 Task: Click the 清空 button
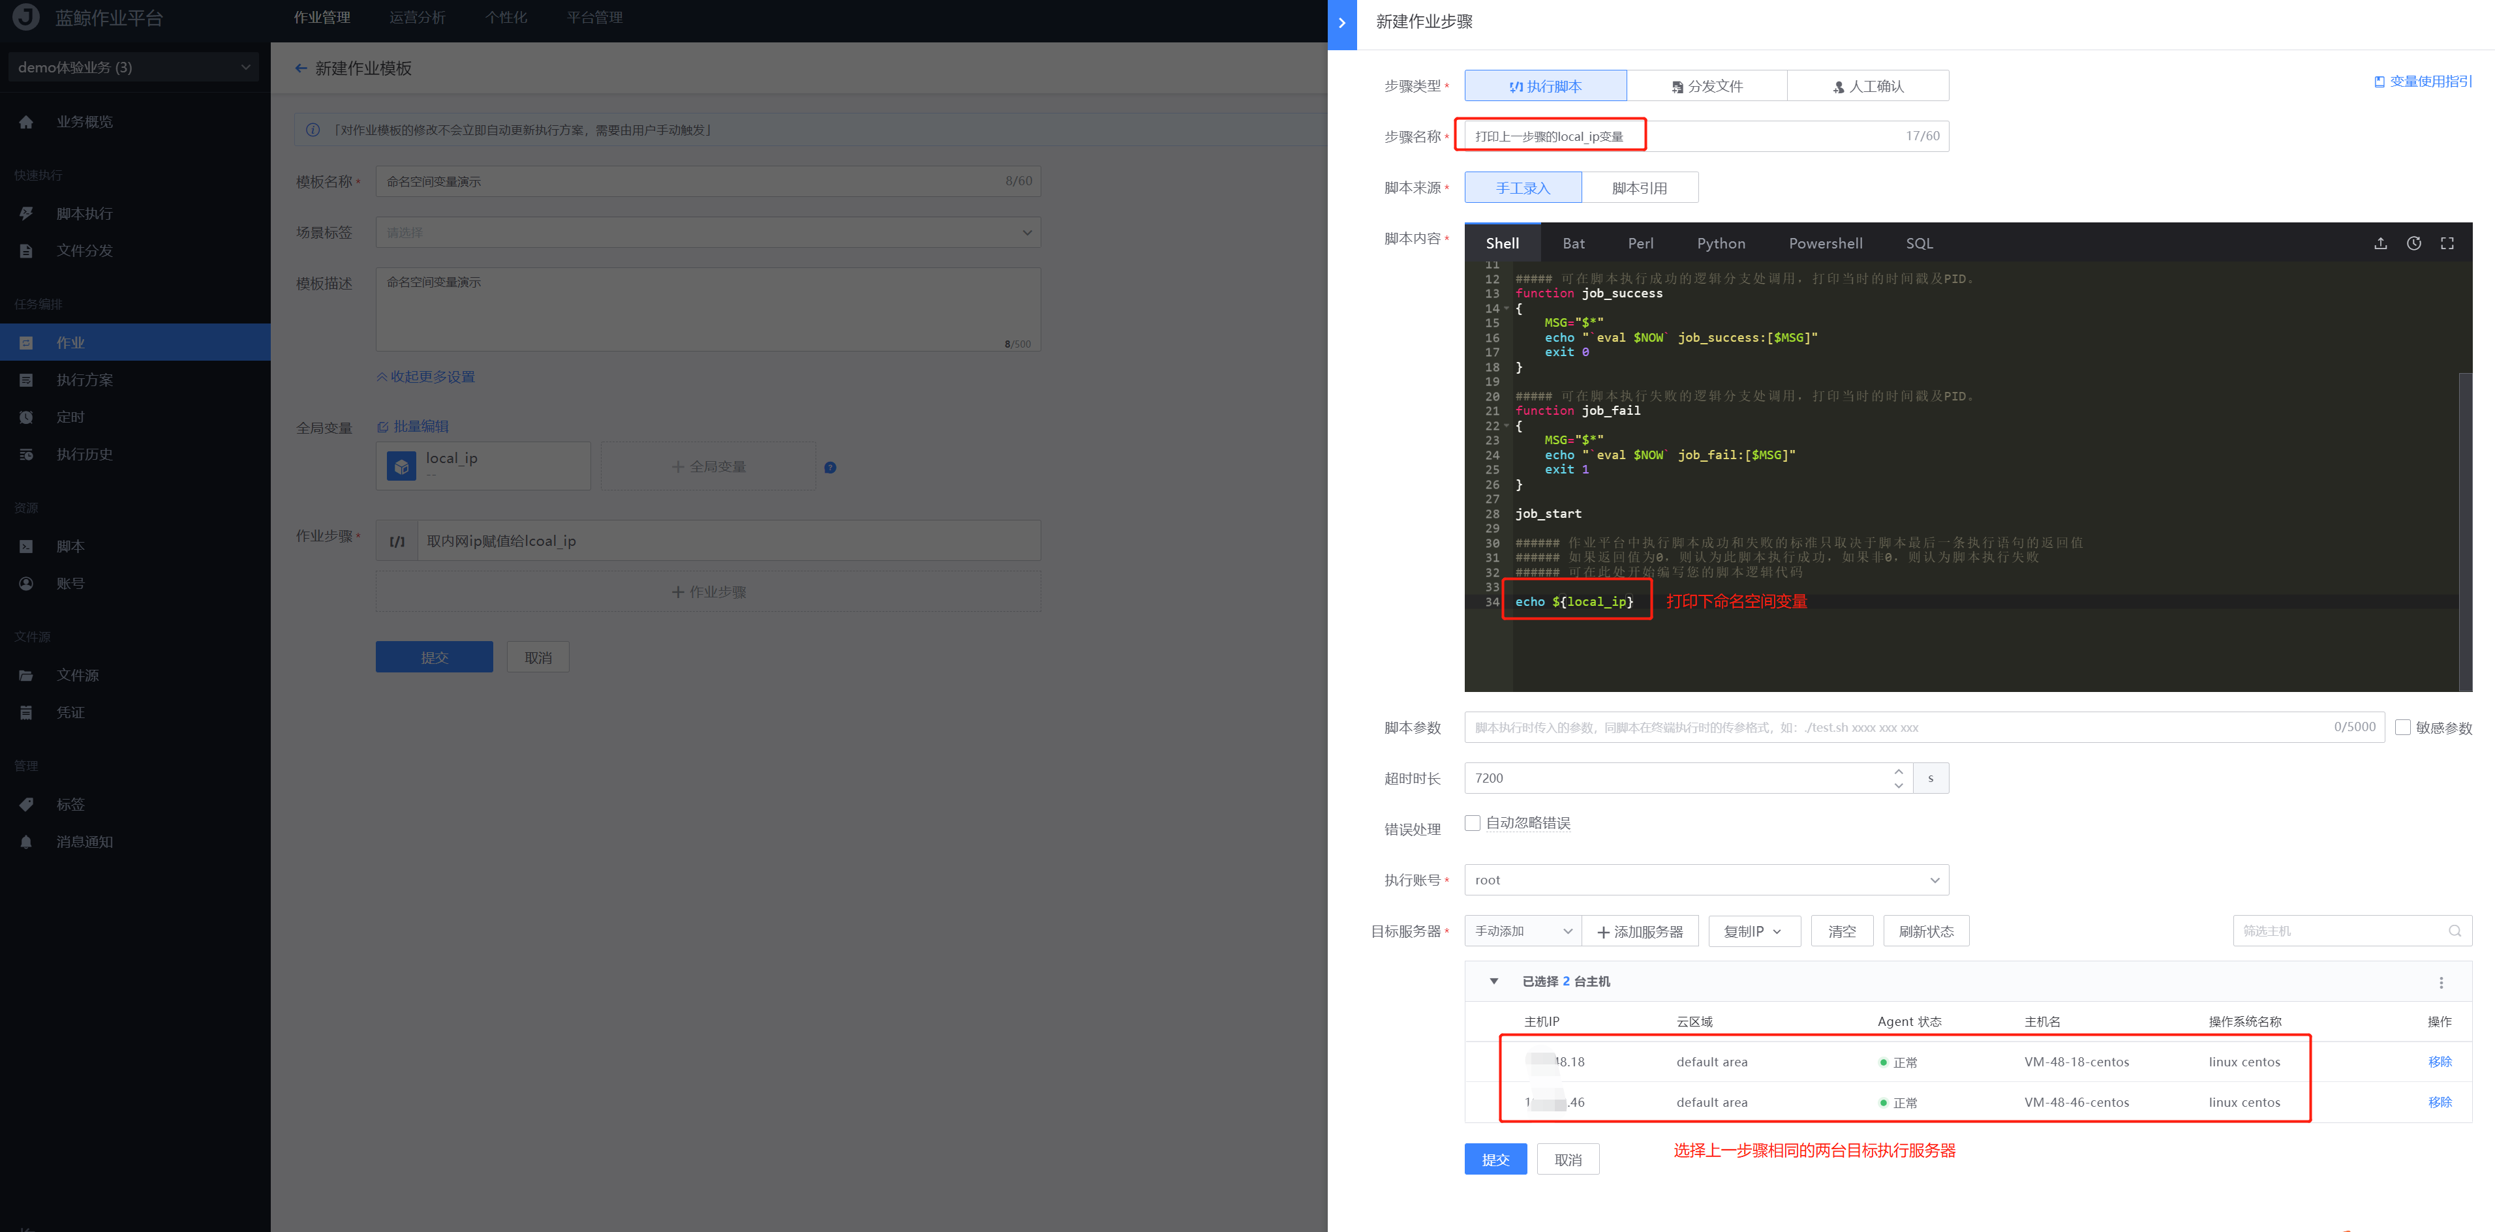tap(1842, 931)
